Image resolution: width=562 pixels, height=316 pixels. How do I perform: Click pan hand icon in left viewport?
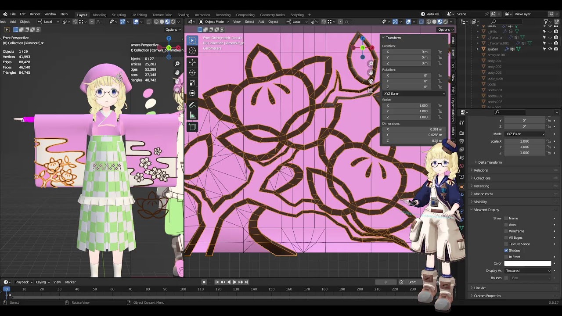tap(177, 72)
